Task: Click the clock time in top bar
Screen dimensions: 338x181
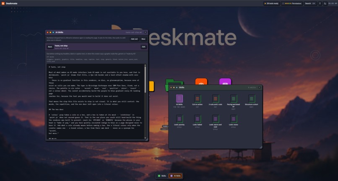Action: point(333,3)
